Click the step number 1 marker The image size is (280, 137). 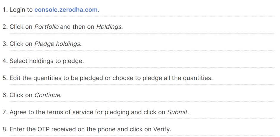5,10
